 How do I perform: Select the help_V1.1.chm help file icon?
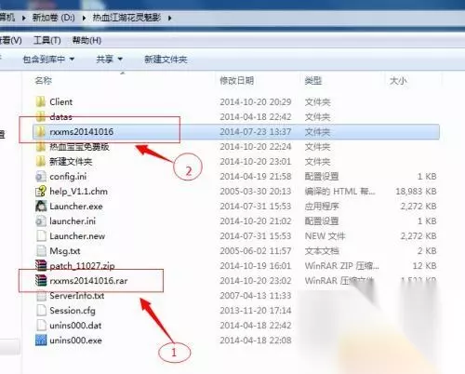coord(41,192)
